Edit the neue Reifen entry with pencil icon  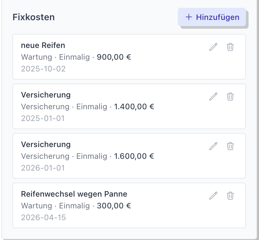click(213, 47)
